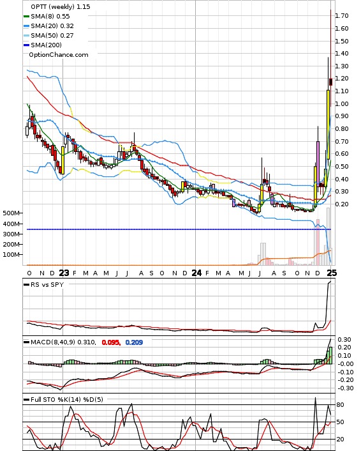Click the 23 year marker on time axis

click(64, 273)
